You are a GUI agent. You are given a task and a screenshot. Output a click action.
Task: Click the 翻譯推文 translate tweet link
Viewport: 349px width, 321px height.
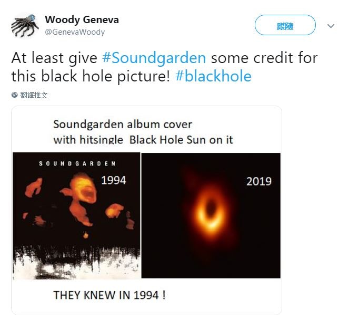pyautogui.click(x=34, y=95)
